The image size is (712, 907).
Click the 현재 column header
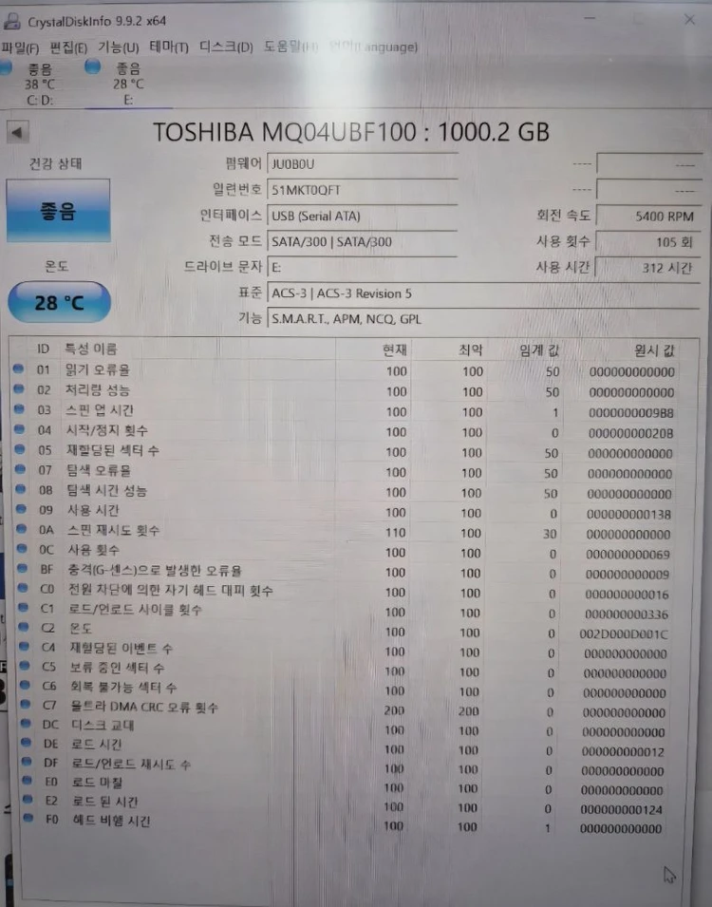click(395, 350)
